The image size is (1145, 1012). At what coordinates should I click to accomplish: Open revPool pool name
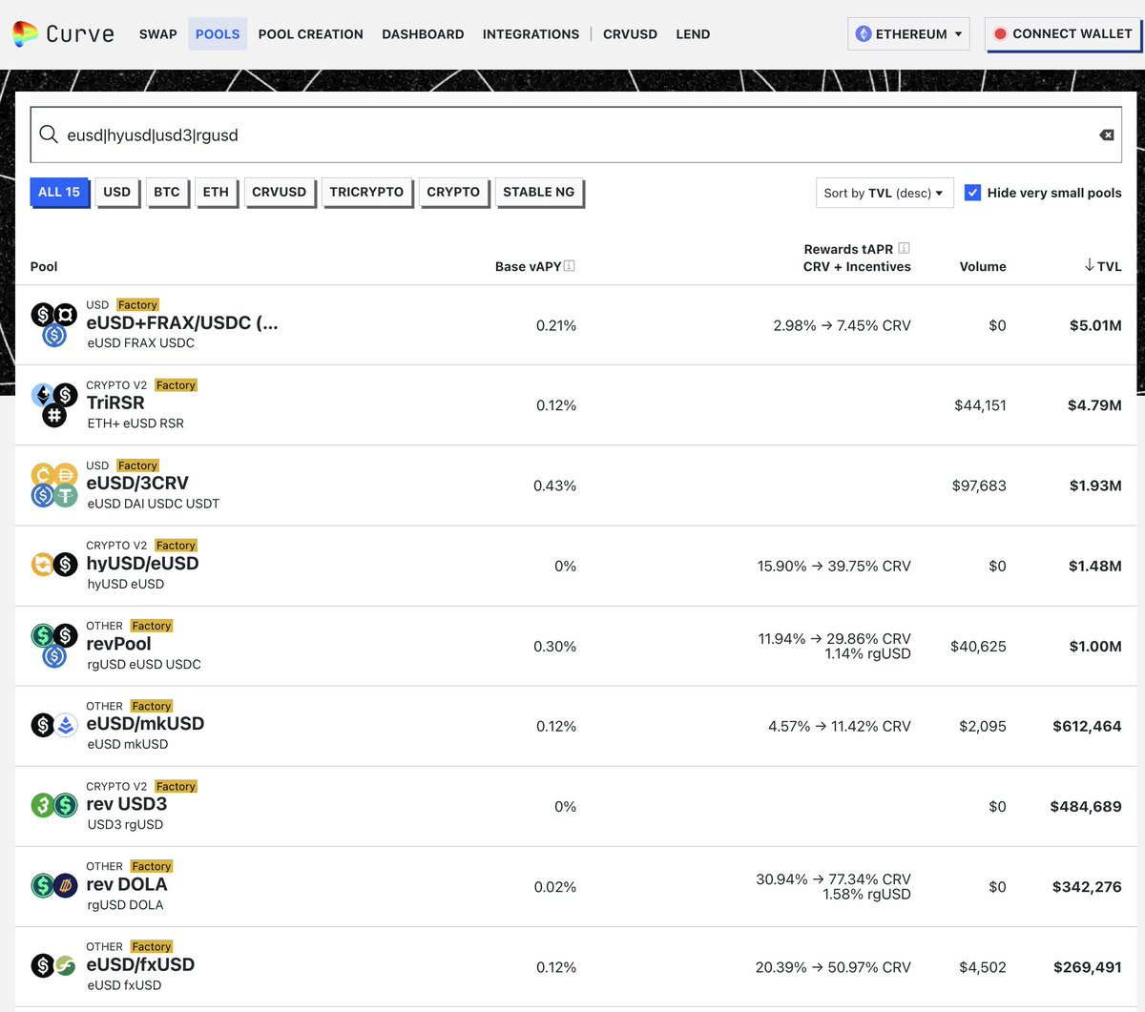(x=118, y=644)
